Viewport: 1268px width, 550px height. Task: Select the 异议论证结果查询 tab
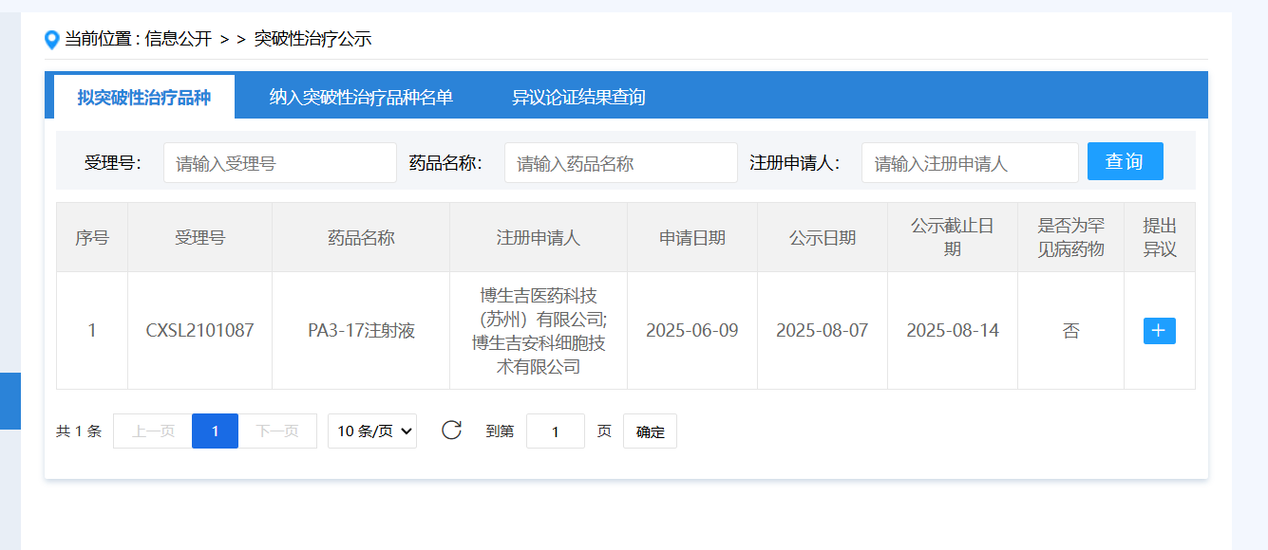[x=578, y=98]
